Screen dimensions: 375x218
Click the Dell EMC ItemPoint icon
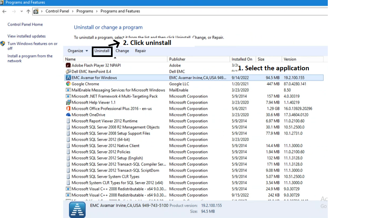point(68,71)
